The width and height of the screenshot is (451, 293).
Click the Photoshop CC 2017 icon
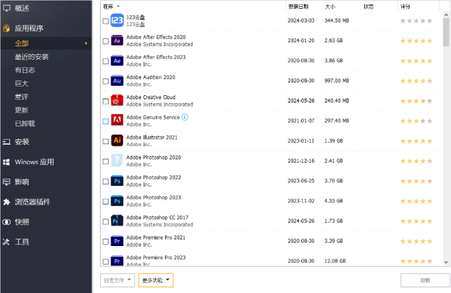(117, 221)
